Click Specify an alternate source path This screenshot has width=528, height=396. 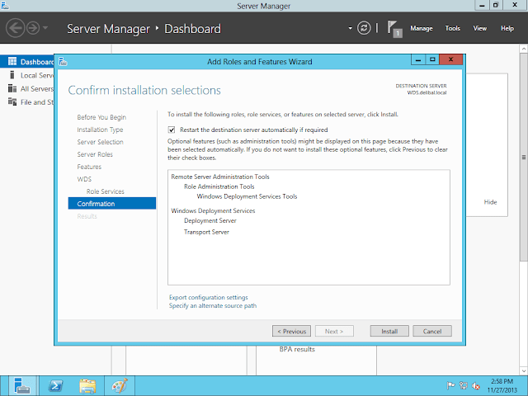coord(213,305)
